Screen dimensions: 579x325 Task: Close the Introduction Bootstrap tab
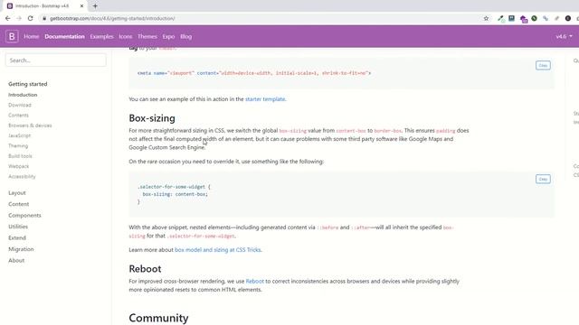pyautogui.click(x=81, y=6)
